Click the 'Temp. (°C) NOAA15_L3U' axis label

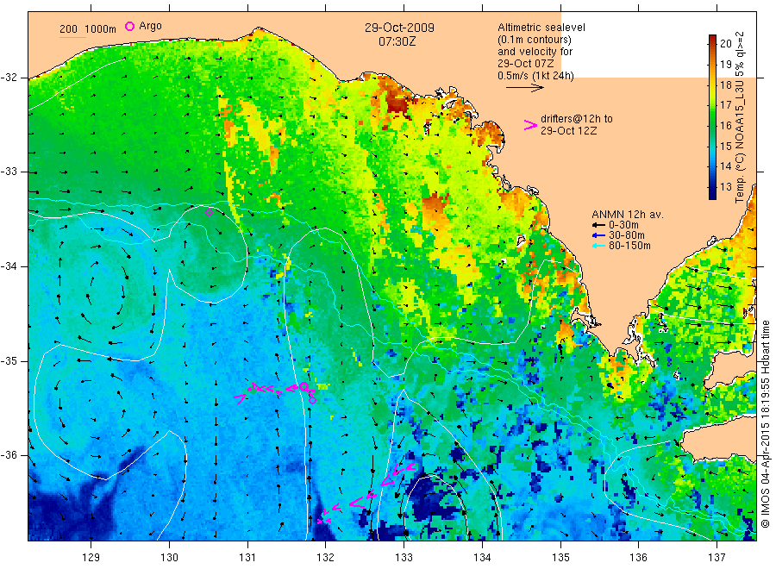click(x=740, y=143)
